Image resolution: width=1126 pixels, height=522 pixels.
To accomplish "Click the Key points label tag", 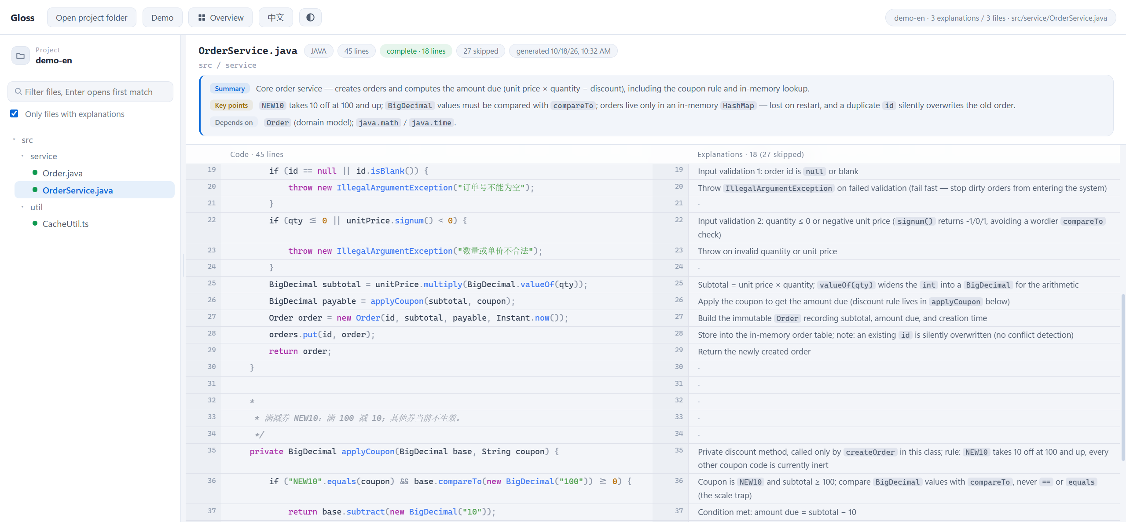I will click(231, 105).
